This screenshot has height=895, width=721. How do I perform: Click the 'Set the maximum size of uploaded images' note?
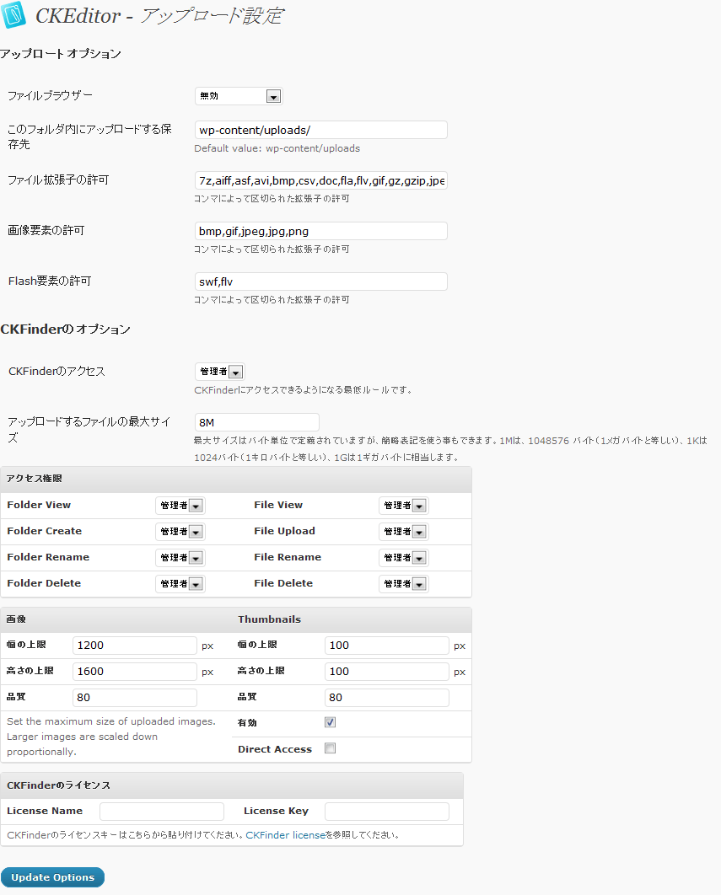pos(110,737)
